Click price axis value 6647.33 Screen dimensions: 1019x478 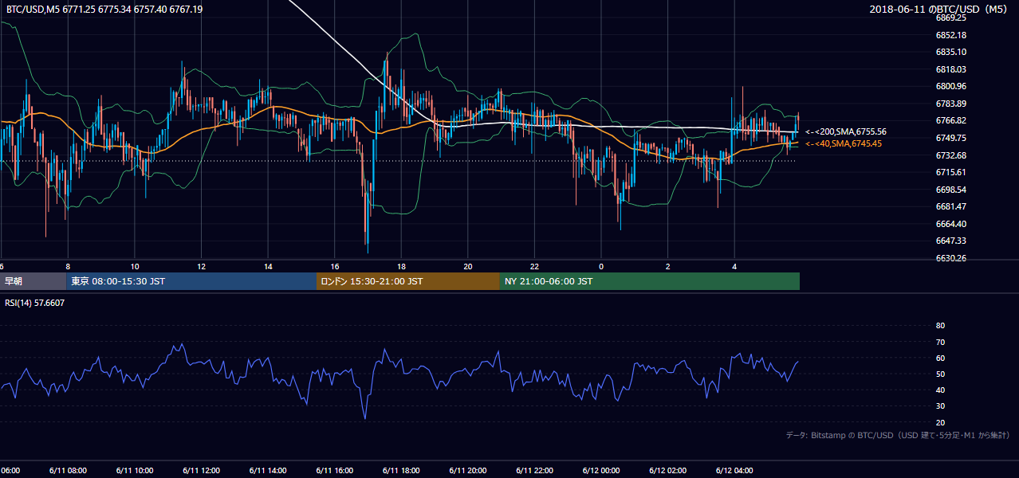point(950,241)
